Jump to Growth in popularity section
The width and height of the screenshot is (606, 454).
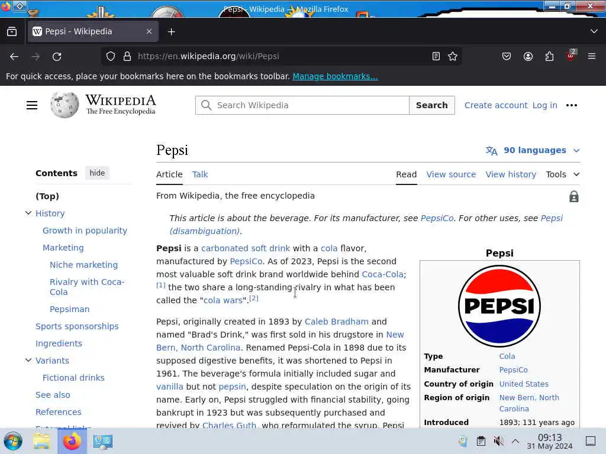pos(85,231)
